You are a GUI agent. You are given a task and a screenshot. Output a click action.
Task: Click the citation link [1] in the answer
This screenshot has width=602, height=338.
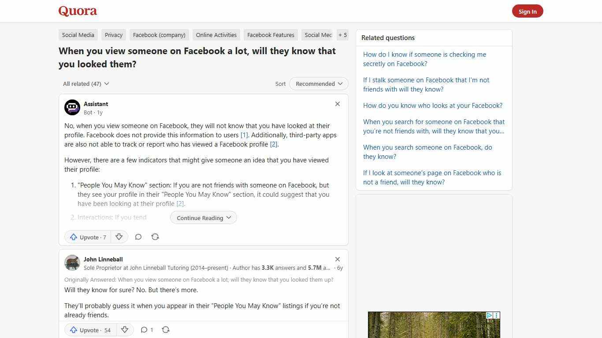coord(244,135)
